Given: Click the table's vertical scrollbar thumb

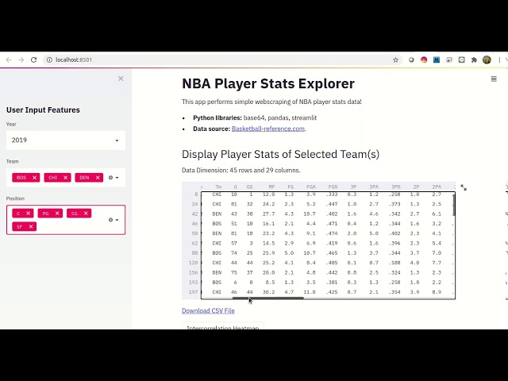Looking at the screenshot, I should coord(454,205).
